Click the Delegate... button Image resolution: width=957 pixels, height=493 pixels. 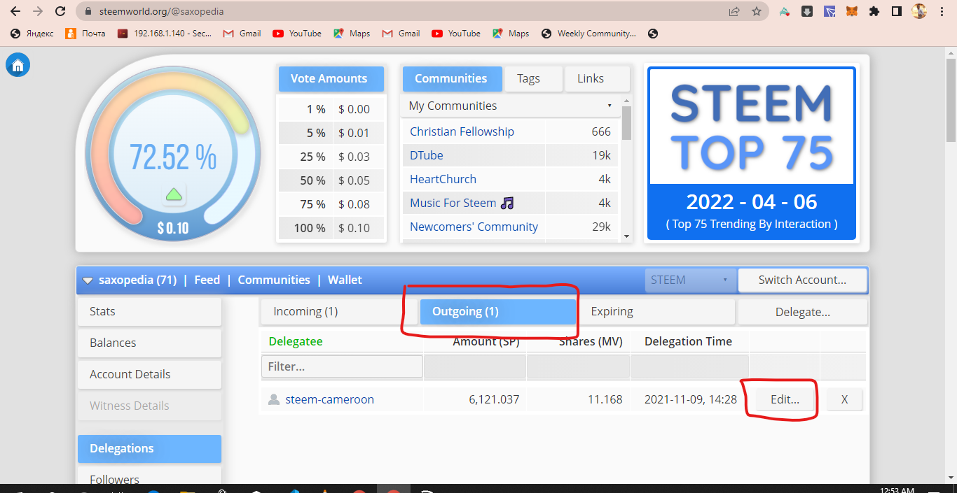[802, 312]
